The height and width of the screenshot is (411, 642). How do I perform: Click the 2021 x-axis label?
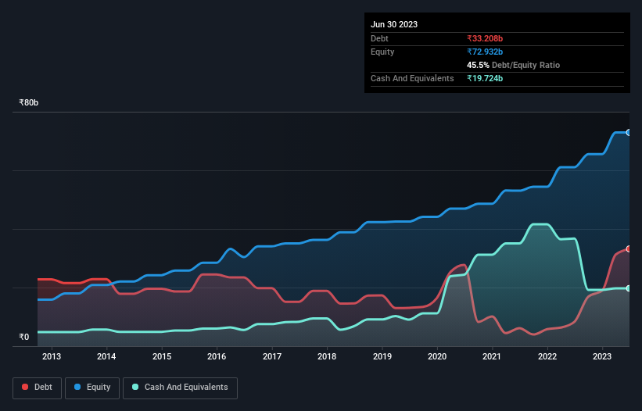(492, 356)
